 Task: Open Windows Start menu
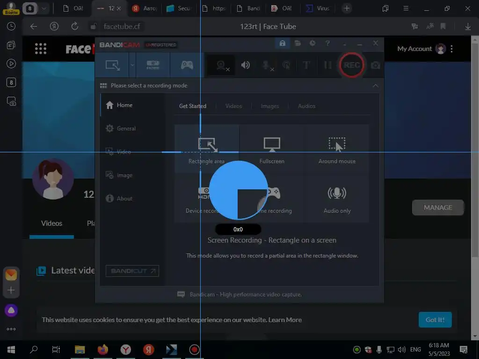coord(11,350)
